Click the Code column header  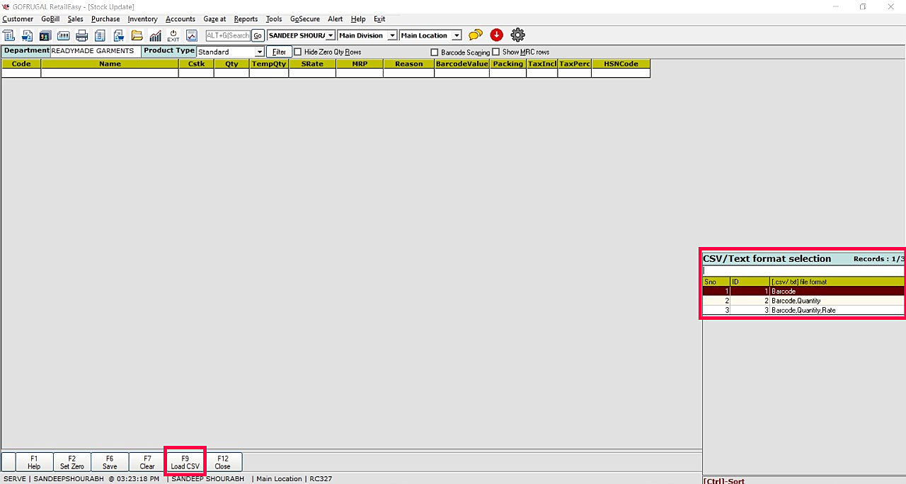coord(21,64)
